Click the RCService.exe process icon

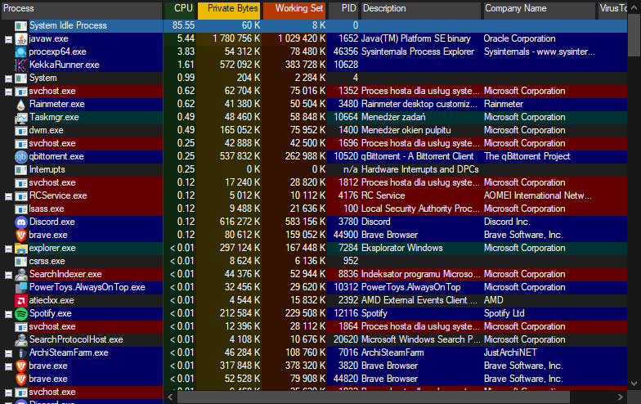[x=21, y=196]
